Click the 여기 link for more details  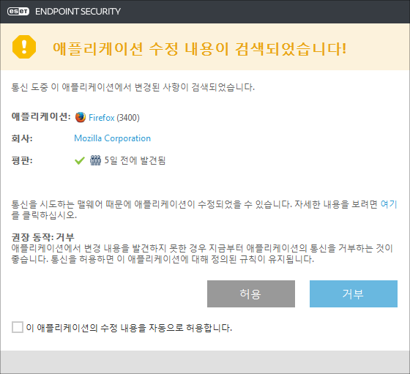point(389,204)
